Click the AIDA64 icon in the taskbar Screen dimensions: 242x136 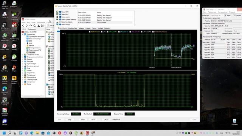click(87, 133)
